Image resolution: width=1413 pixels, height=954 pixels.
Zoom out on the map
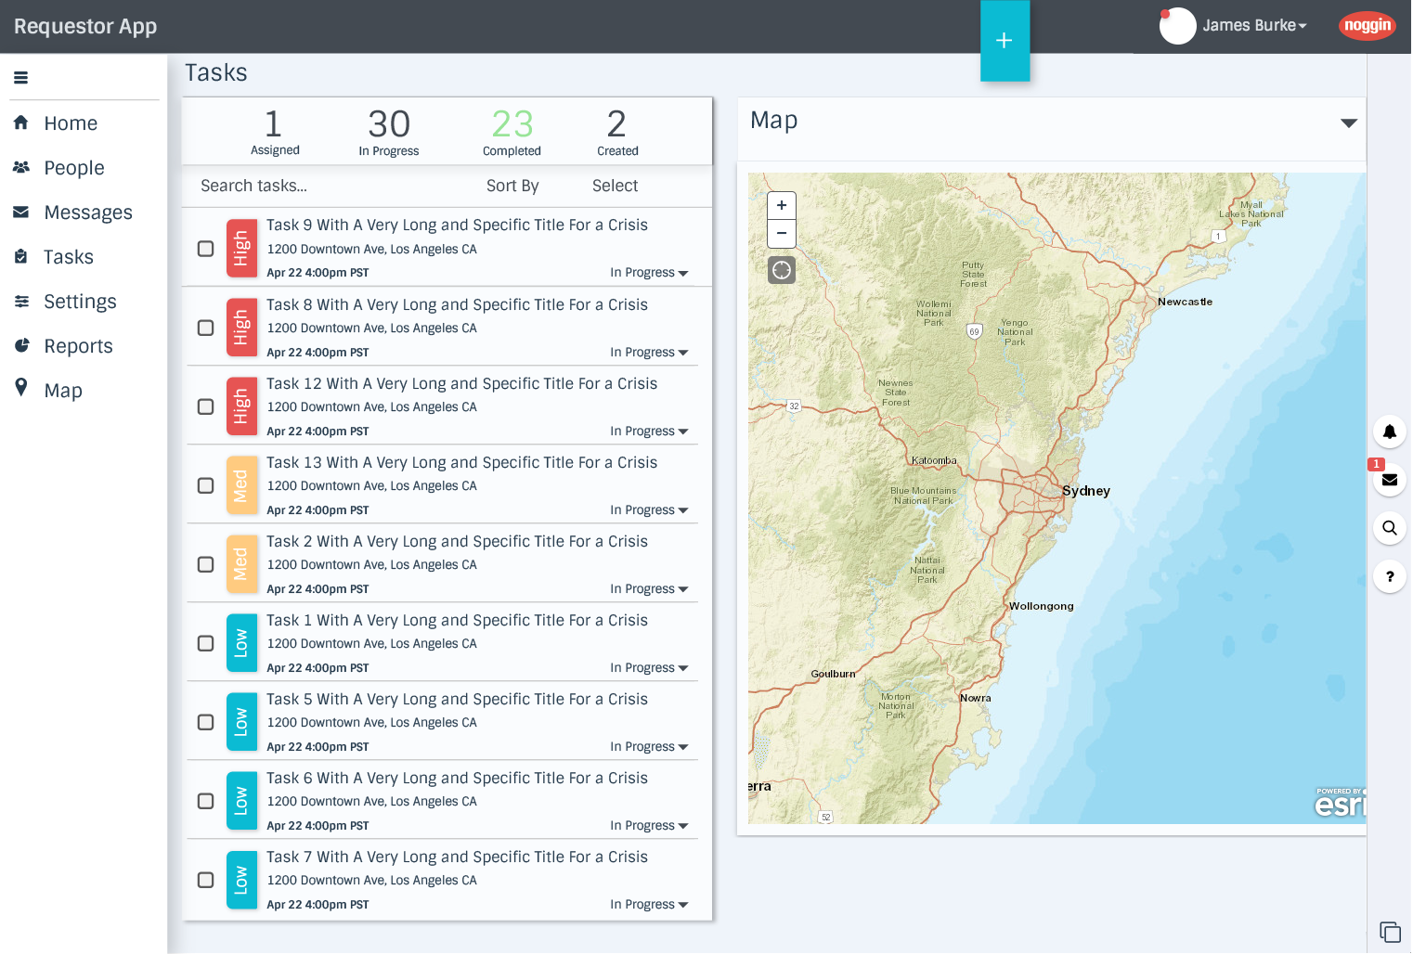(x=782, y=233)
